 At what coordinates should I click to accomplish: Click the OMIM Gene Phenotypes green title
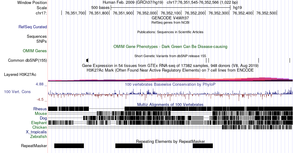point(170,46)
